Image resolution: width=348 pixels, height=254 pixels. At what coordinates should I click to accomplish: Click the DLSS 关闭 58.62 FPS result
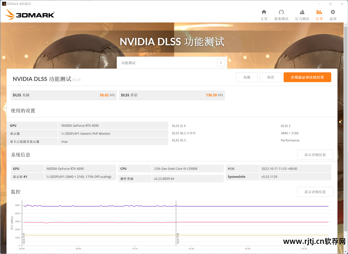click(64, 95)
